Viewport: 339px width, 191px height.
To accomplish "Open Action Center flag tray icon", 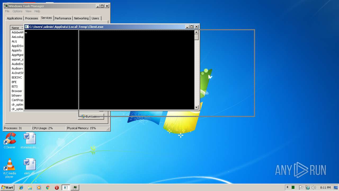I will coord(301,188).
